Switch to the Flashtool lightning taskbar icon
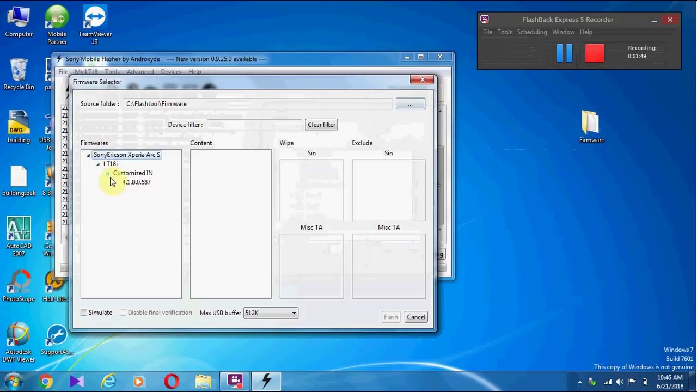The image size is (697, 392). pyautogui.click(x=266, y=382)
